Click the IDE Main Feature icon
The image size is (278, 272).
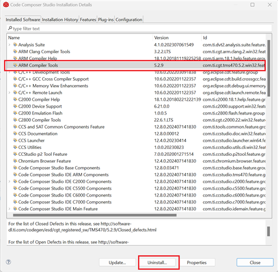pos(15,209)
